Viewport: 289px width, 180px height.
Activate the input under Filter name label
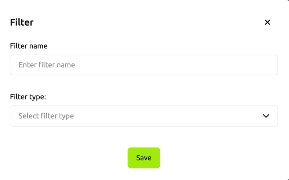tap(144, 65)
